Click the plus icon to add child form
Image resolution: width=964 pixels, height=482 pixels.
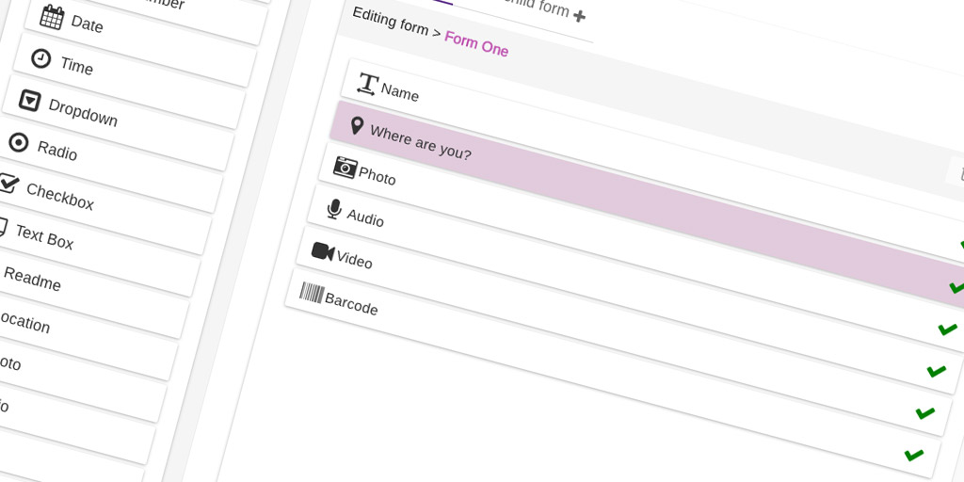[579, 16]
